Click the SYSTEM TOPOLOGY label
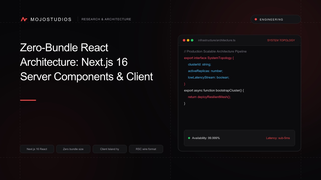Screen dimensions: 321x180 281,40
